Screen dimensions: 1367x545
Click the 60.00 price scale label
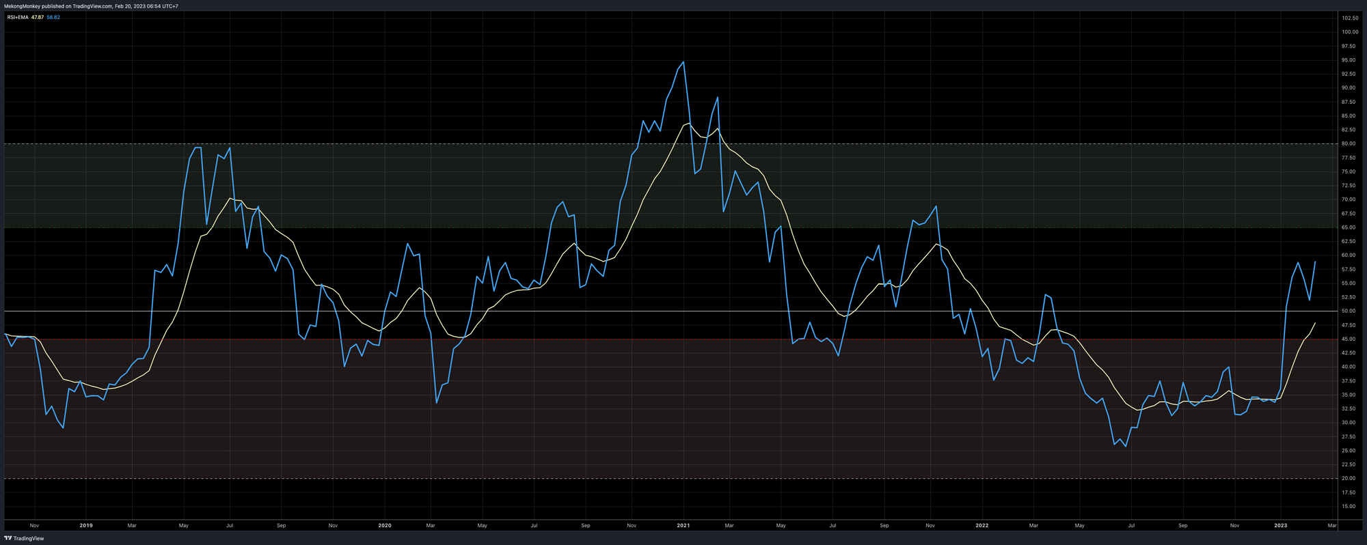point(1349,255)
